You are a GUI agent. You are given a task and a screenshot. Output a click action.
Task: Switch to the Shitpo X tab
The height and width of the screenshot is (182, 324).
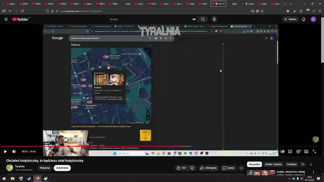point(126,4)
